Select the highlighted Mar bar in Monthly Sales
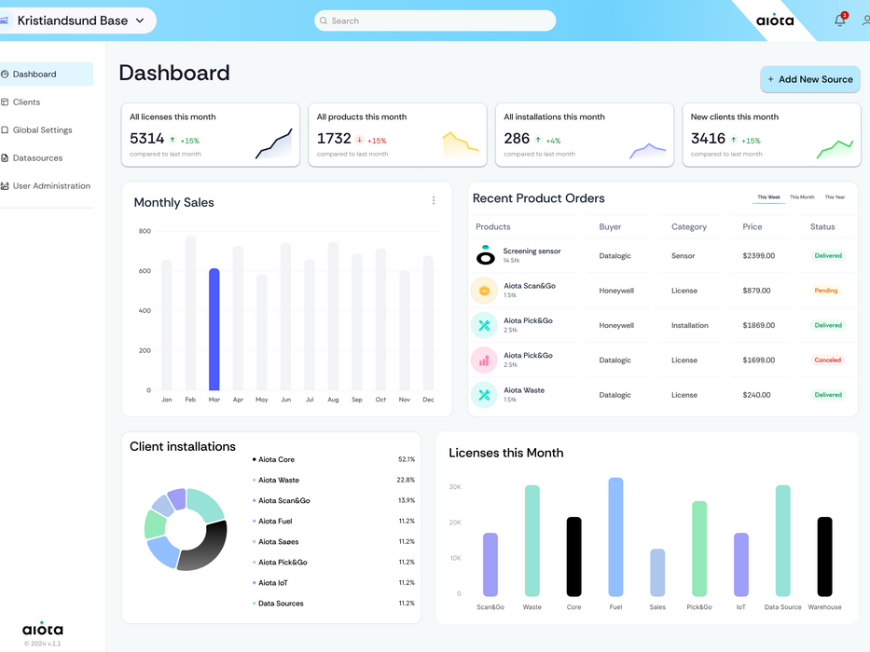This screenshot has width=870, height=652. (x=214, y=330)
